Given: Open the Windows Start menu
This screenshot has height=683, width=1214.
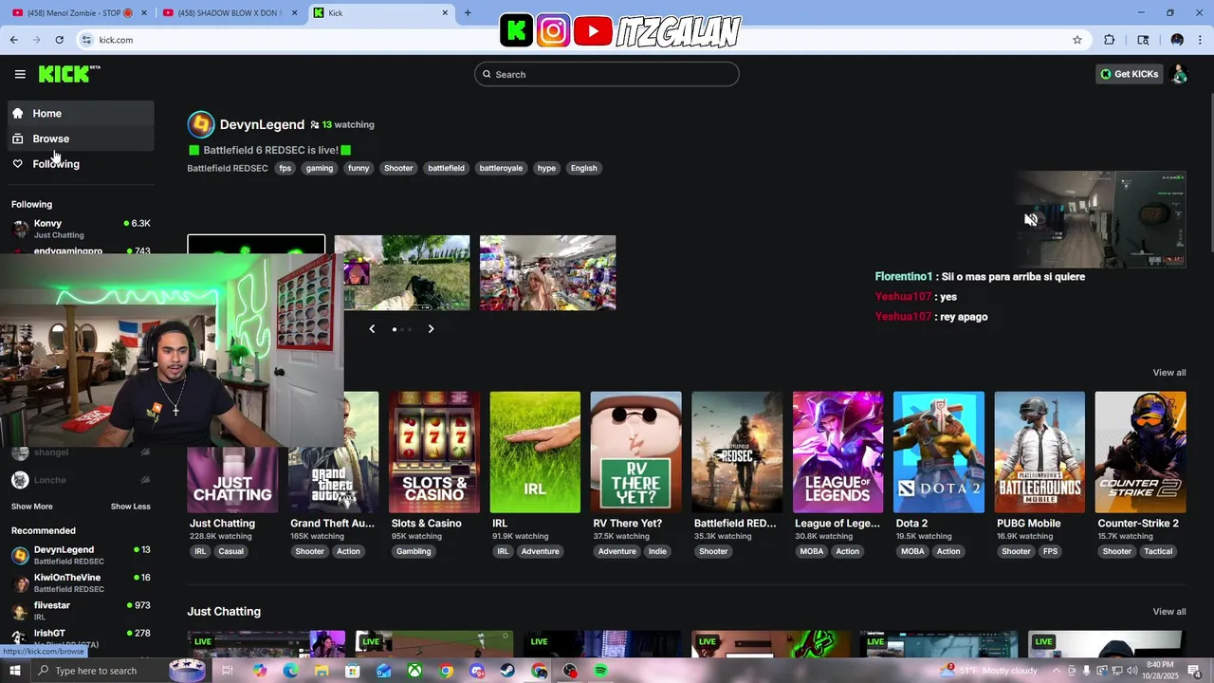Looking at the screenshot, I should 15,671.
